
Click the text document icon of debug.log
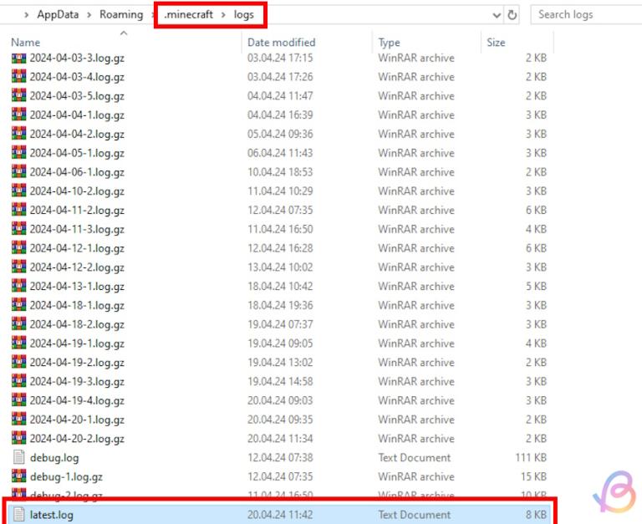(18, 458)
